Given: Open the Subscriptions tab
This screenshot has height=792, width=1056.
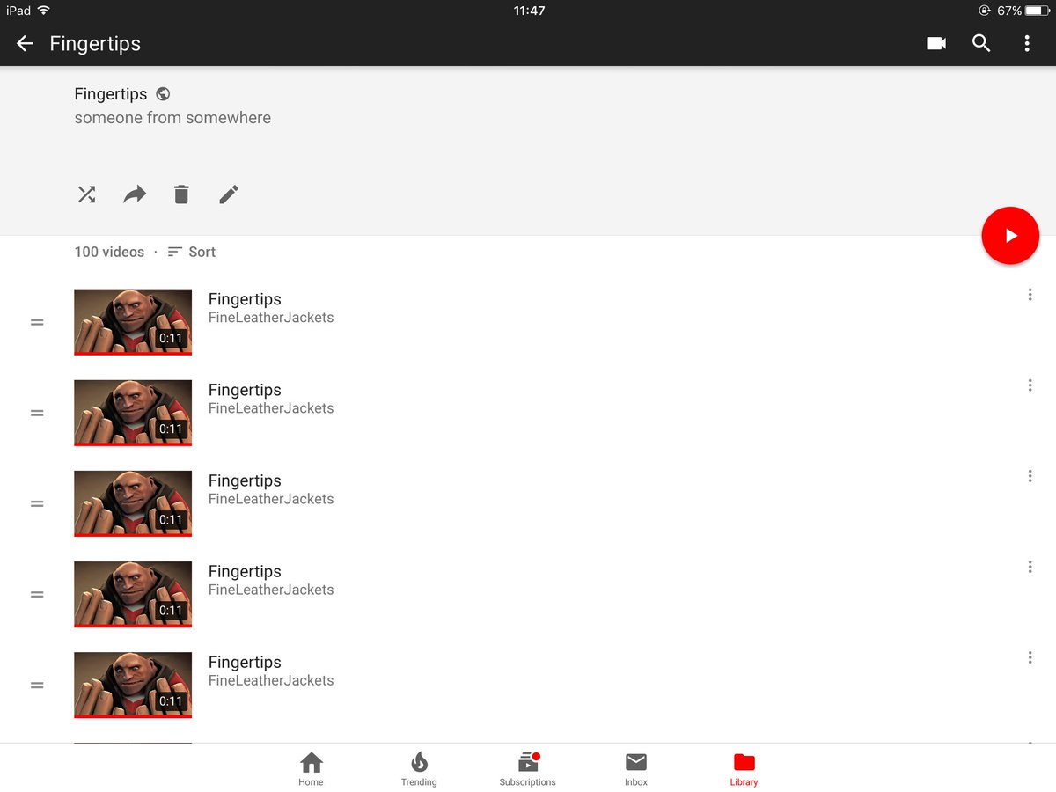Looking at the screenshot, I should tap(528, 769).
